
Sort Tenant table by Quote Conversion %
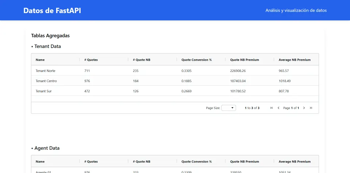pos(197,60)
